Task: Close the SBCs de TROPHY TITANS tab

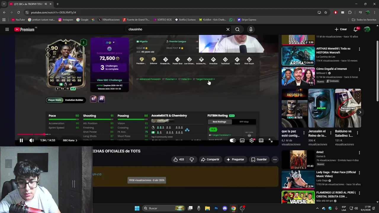Action: pos(51,4)
